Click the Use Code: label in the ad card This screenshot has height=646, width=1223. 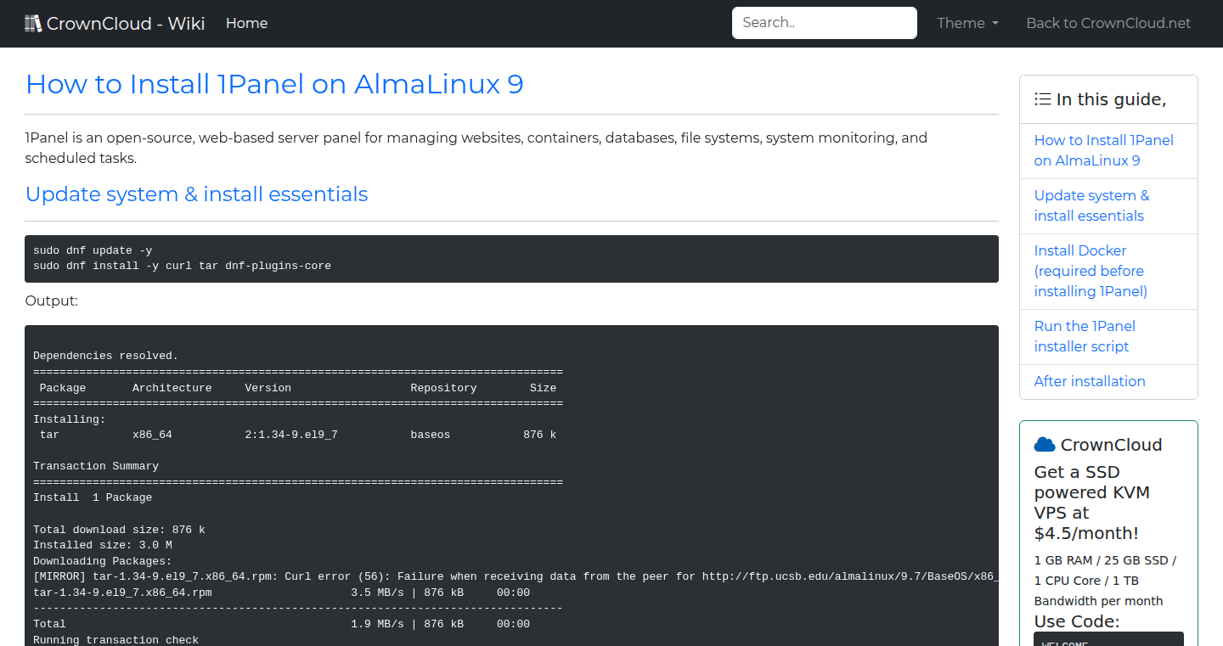[1077, 621]
